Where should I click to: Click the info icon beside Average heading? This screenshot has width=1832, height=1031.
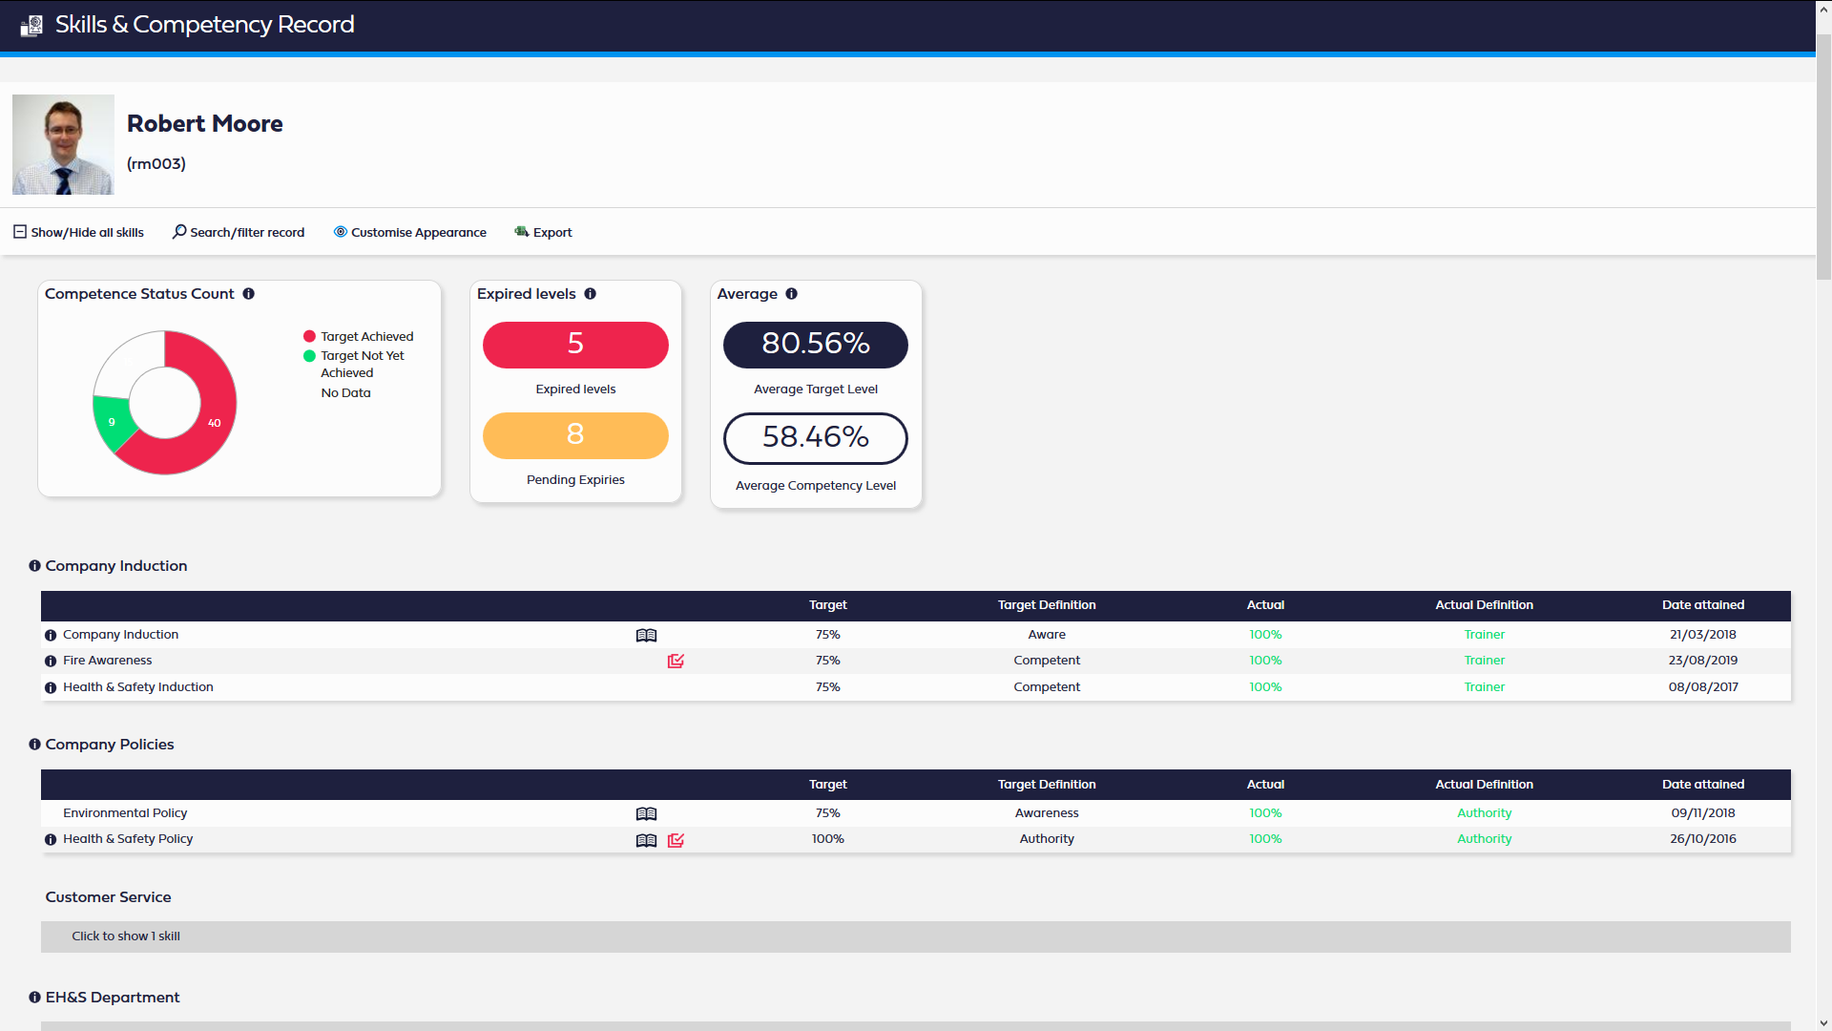791,294
